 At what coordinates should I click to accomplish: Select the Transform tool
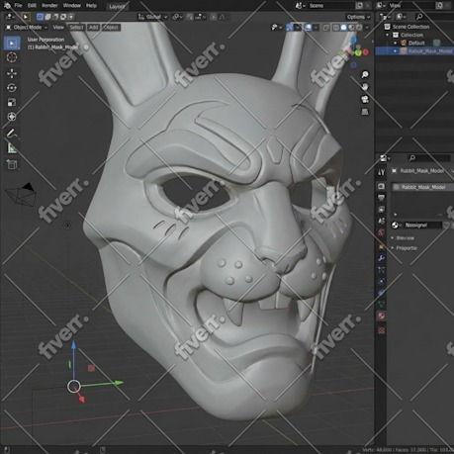click(x=12, y=117)
